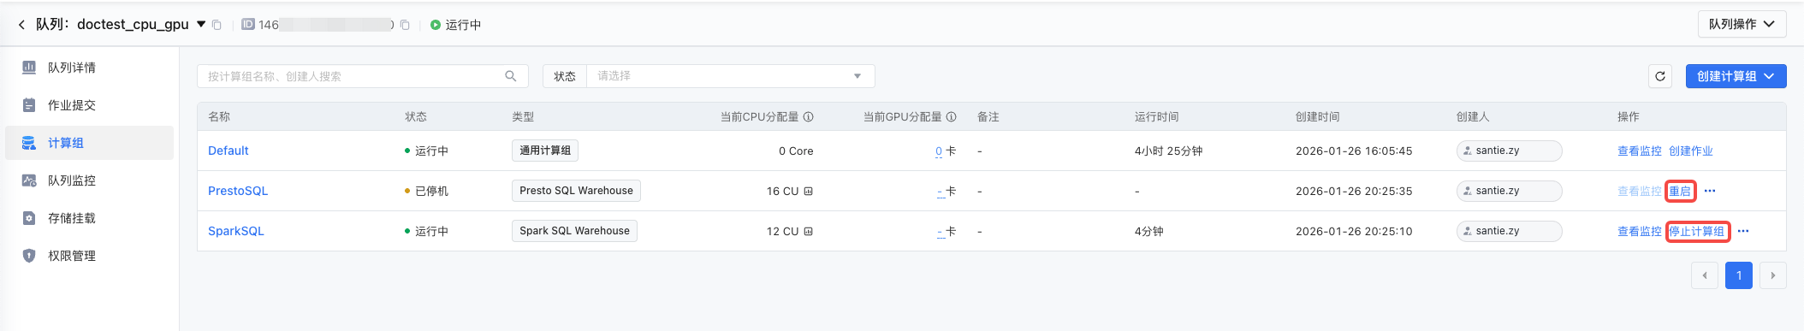Click the 已停机 status of PrestoSQL
Viewport: 1804px width, 331px height.
pos(426,191)
